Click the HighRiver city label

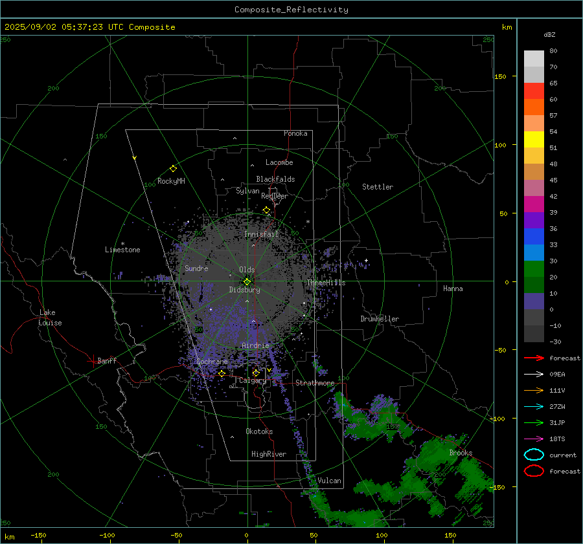(269, 454)
